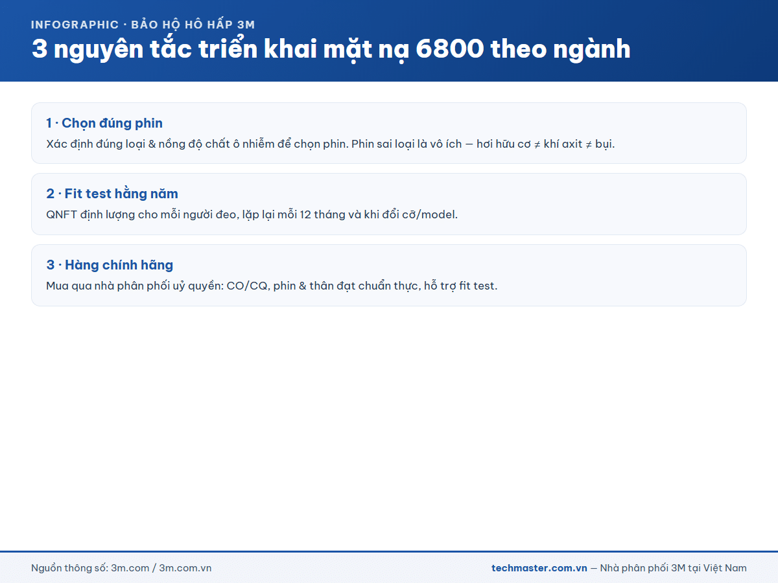Click 'Nhà phân phối 3M tại Việt Nam' text
Viewport: 778px width, 583px height.
[674, 568]
